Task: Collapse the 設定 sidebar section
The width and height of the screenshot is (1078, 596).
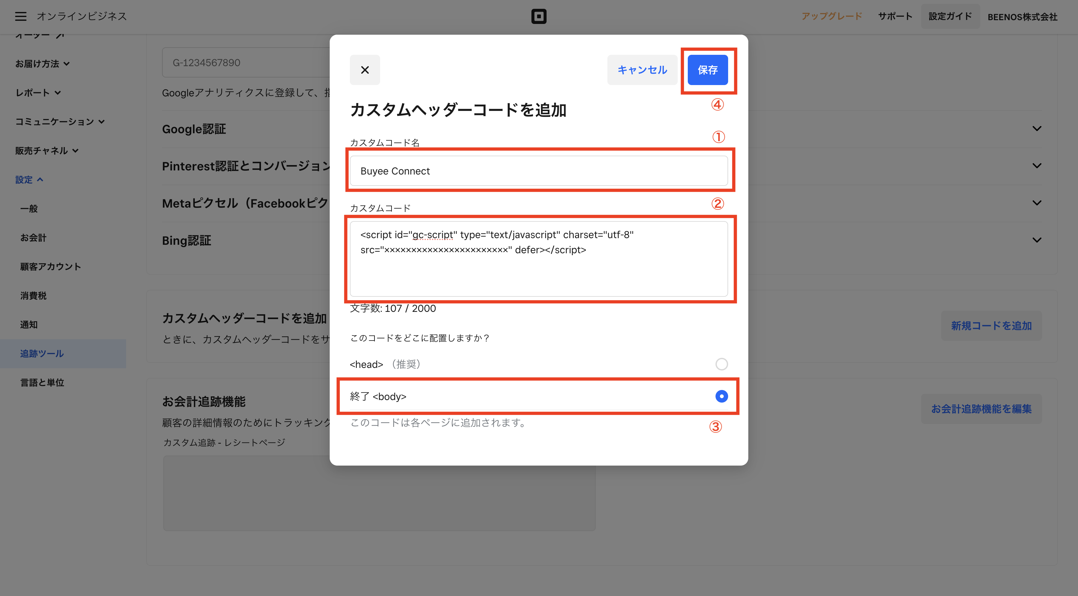Action: point(29,180)
